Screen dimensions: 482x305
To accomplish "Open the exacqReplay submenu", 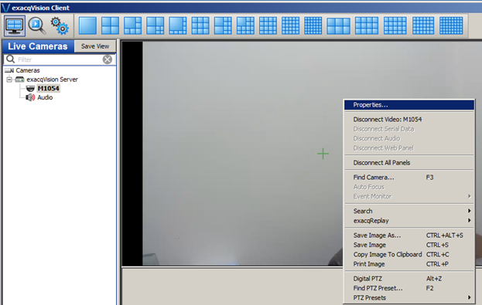I will (409, 221).
